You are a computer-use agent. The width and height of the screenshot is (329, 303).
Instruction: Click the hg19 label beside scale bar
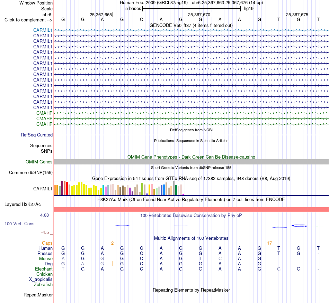coord(249,9)
